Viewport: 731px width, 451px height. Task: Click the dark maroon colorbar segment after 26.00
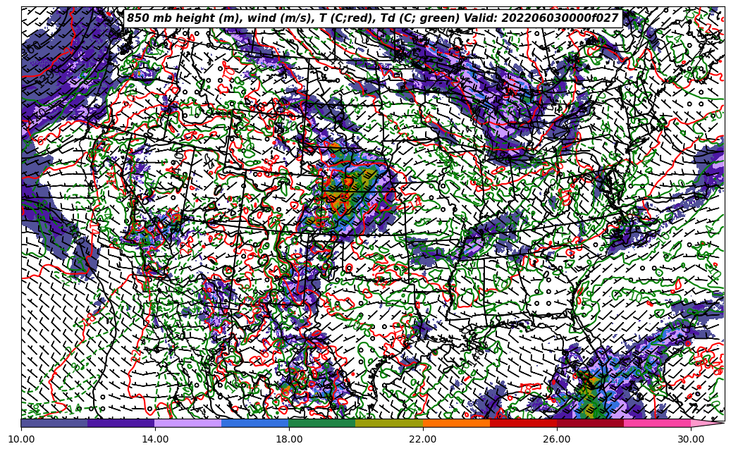coord(590,423)
